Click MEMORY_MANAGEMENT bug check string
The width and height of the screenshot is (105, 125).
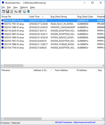pyautogui.click(x=63, y=27)
